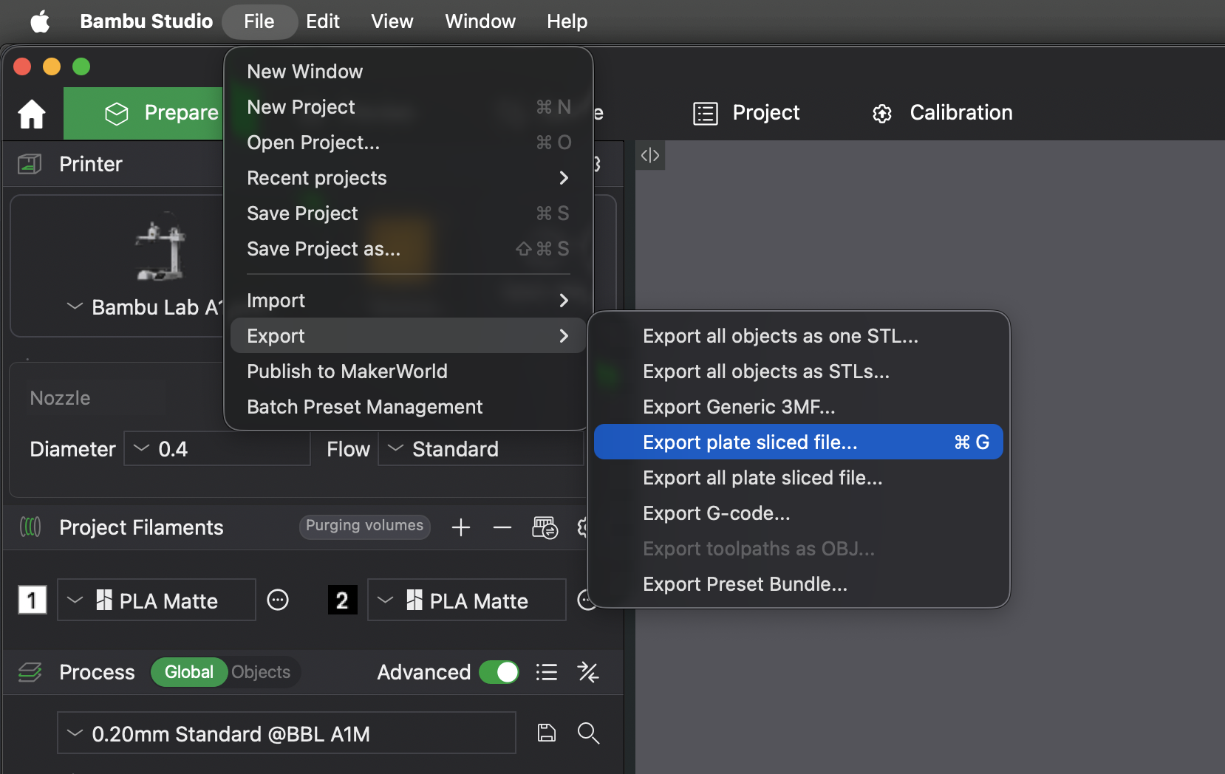Open the Apple menu
1225x774 pixels.
[40, 21]
